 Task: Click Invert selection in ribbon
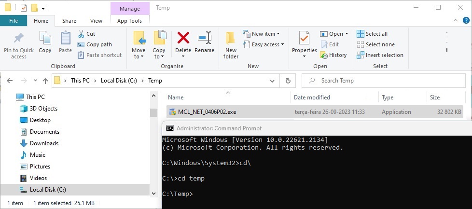(380, 55)
